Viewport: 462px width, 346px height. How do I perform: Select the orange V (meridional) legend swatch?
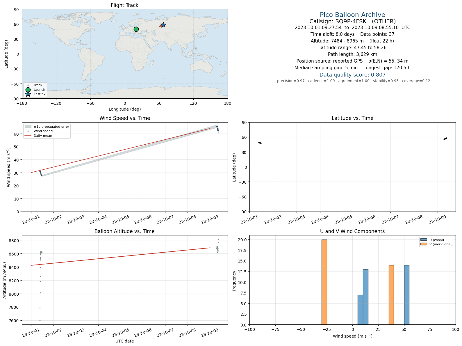tap(424, 244)
